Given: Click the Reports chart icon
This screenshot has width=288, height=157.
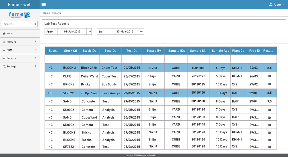Looking at the screenshot, I should pos(4,58).
